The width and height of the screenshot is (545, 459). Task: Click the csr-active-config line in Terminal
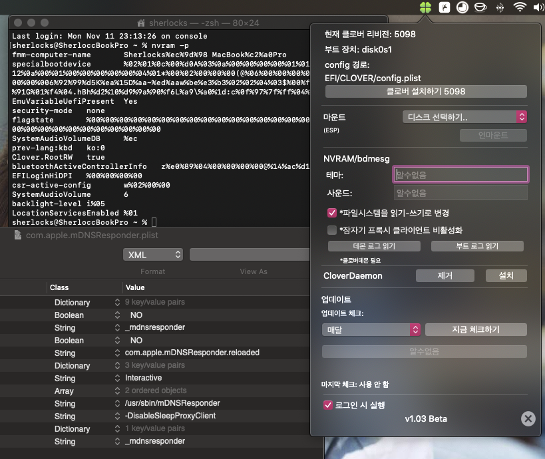pos(91,185)
